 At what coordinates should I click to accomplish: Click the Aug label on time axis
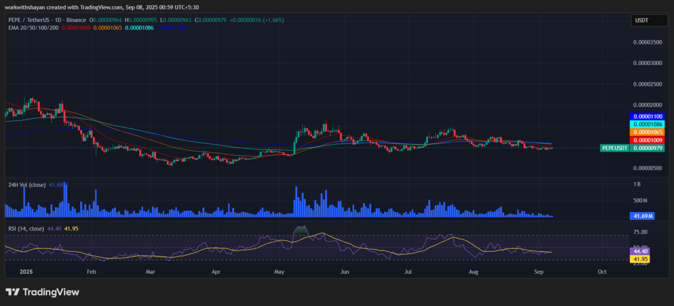(473, 271)
